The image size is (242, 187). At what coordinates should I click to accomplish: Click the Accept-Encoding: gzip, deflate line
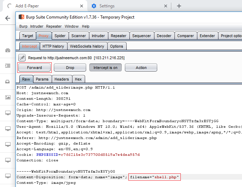(53, 144)
